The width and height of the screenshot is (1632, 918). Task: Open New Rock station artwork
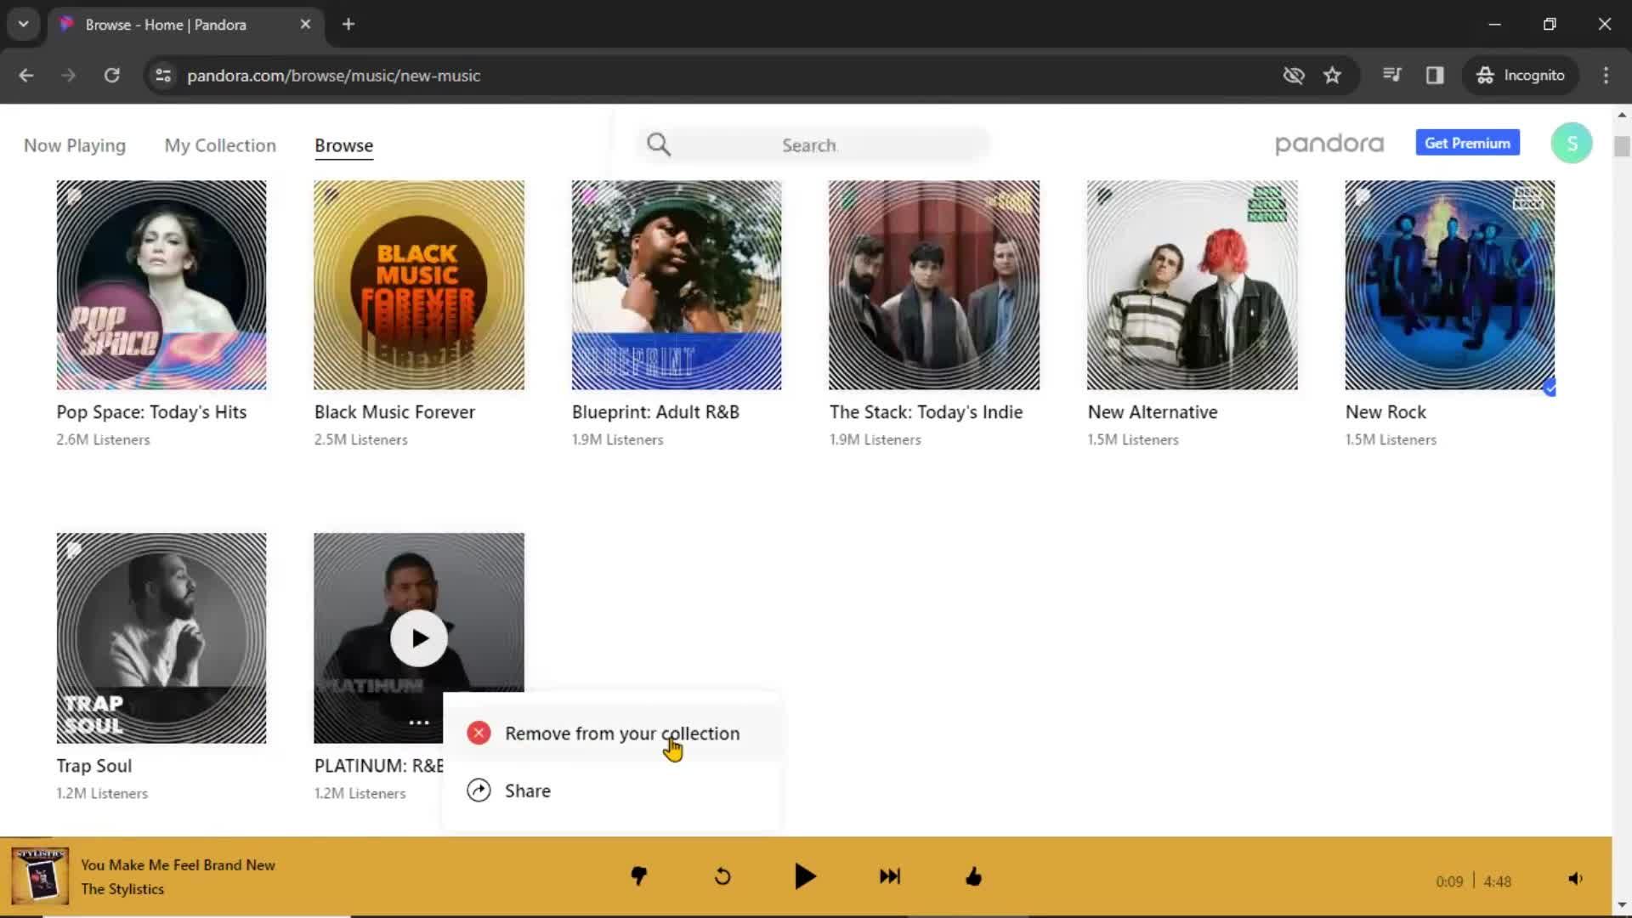coord(1450,285)
